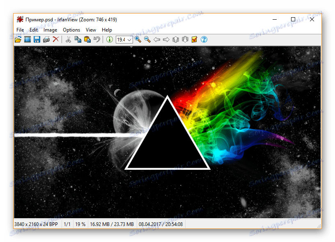Image resolution: width=335 pixels, height=242 pixels.
Task: Click the blue Help question mark icon
Action: coord(204,39)
